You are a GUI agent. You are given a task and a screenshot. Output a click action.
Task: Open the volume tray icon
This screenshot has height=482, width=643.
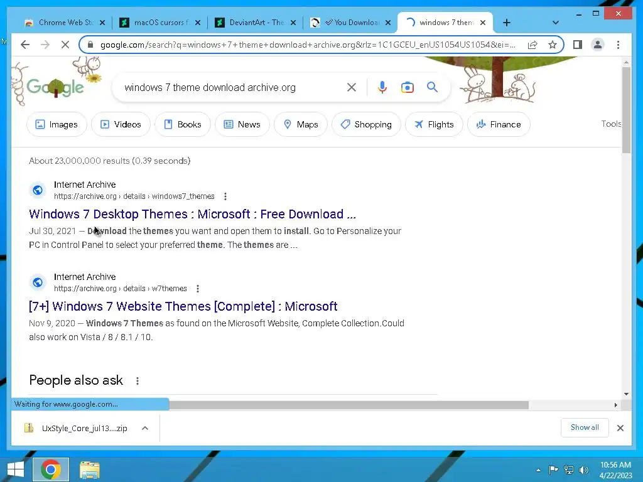click(x=584, y=469)
